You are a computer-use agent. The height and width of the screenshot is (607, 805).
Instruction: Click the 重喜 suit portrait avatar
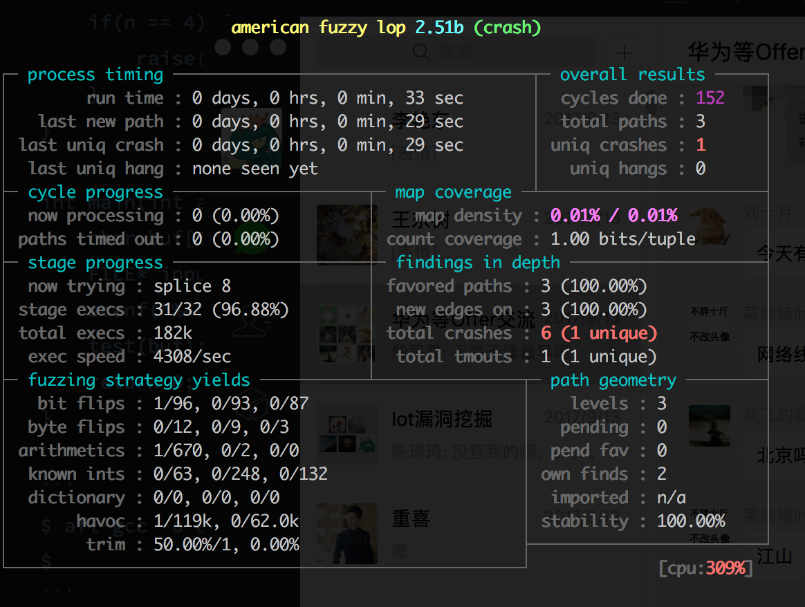347,533
